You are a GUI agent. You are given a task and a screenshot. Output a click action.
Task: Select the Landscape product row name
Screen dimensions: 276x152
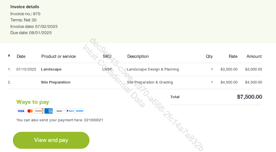[x=51, y=69]
